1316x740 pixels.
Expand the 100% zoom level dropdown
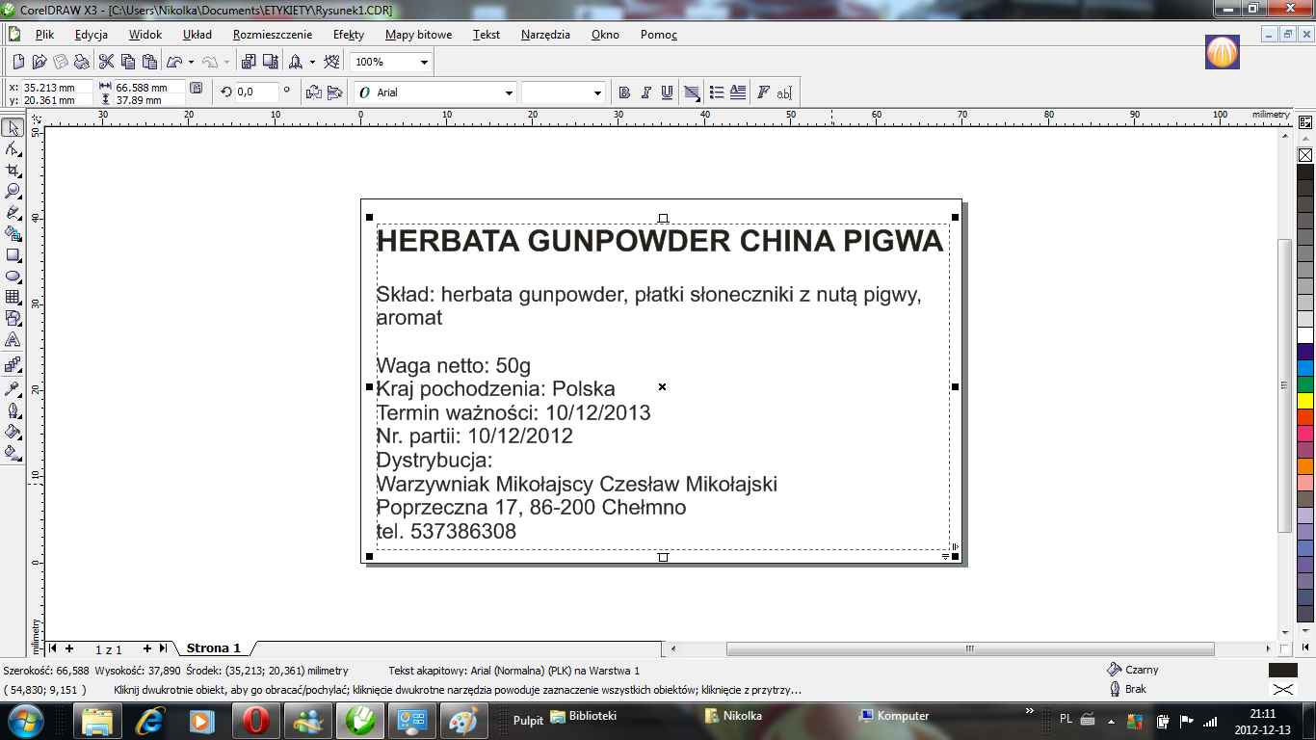pos(424,63)
